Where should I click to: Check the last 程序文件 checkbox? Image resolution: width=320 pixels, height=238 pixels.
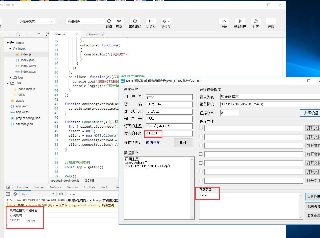pyautogui.click(x=201, y=181)
